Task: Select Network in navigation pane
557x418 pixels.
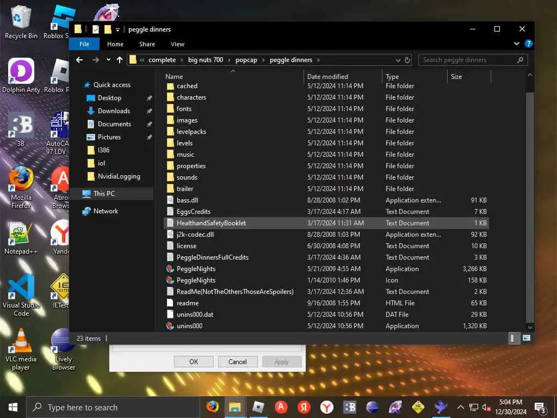Action: point(106,211)
